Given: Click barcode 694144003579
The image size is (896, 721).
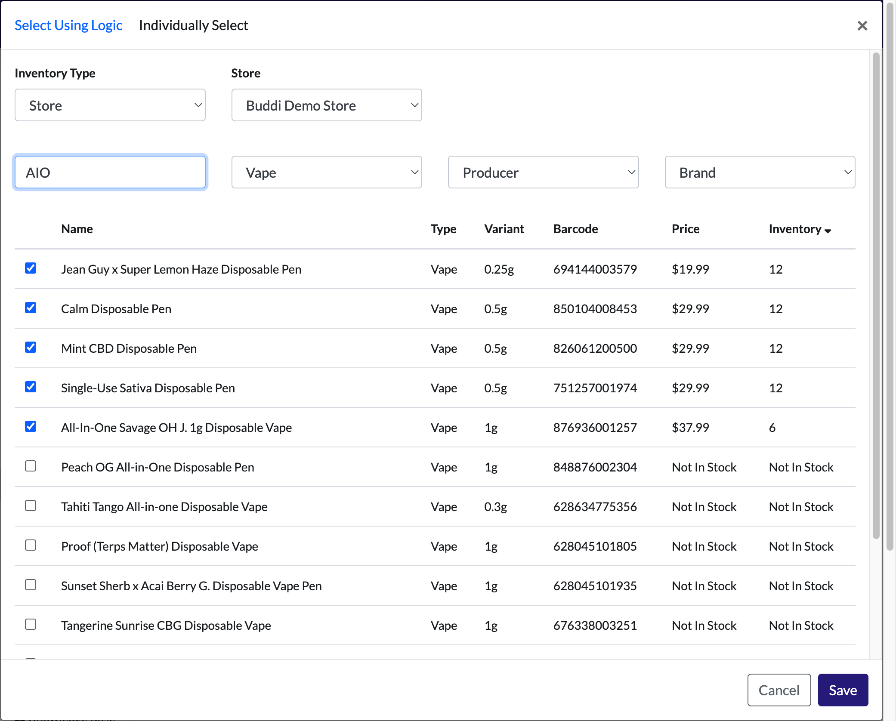Looking at the screenshot, I should (x=595, y=269).
